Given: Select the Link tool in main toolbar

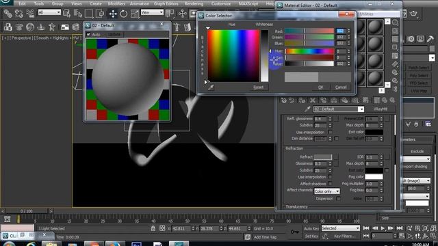Looking at the screenshot, I should point(8,13).
